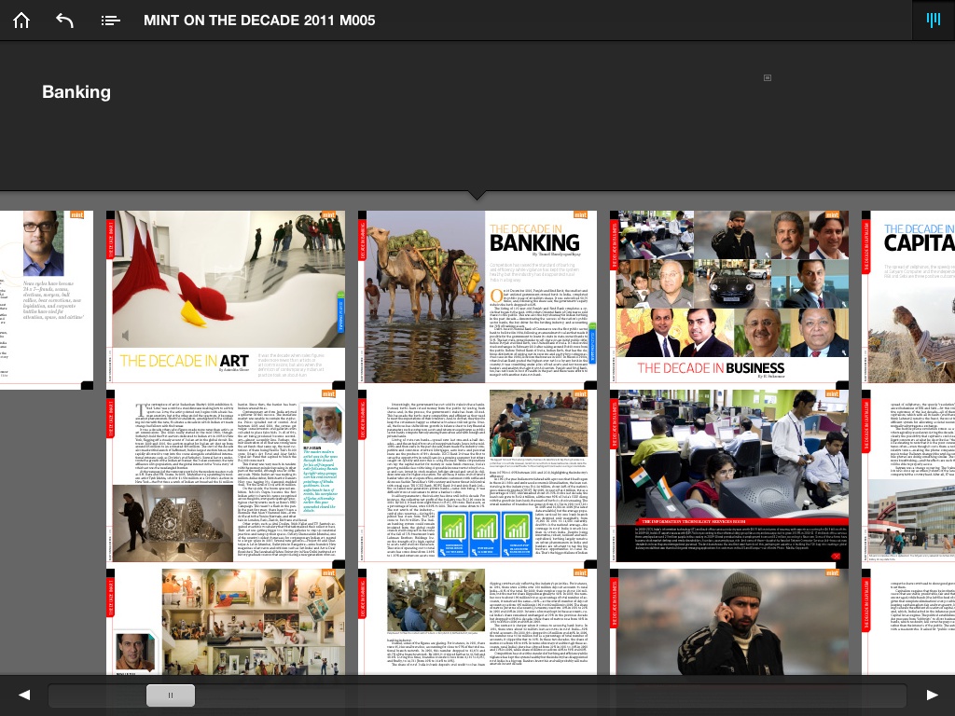The image size is (955, 716).
Task: Click the MINT ON THE DECADE 2011 M005 title
Action: click(x=259, y=21)
